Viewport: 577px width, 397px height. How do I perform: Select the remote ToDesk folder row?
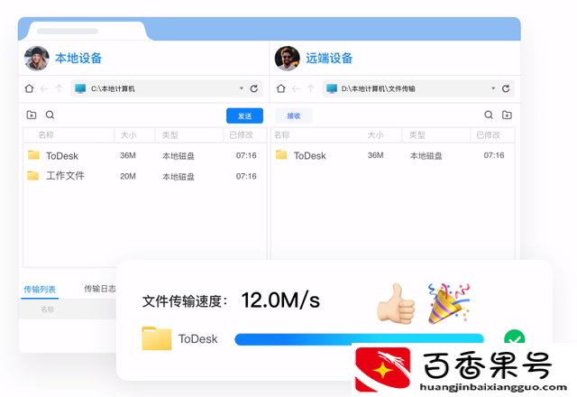[393, 156]
